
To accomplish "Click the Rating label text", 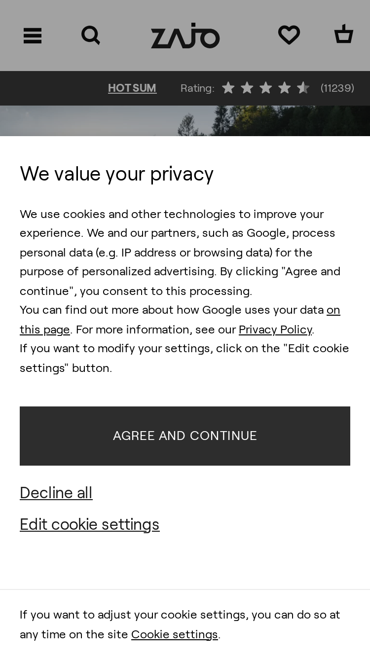I will 197,88.
